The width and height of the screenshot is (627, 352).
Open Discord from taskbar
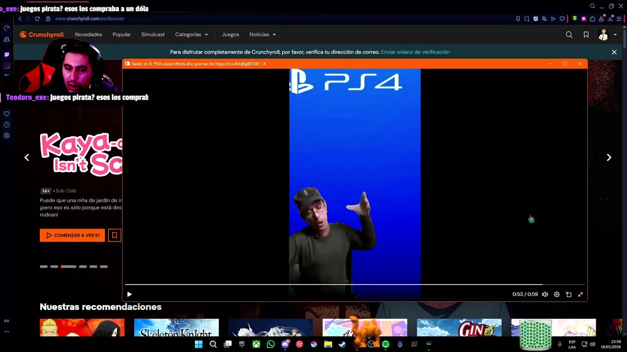pos(285,344)
